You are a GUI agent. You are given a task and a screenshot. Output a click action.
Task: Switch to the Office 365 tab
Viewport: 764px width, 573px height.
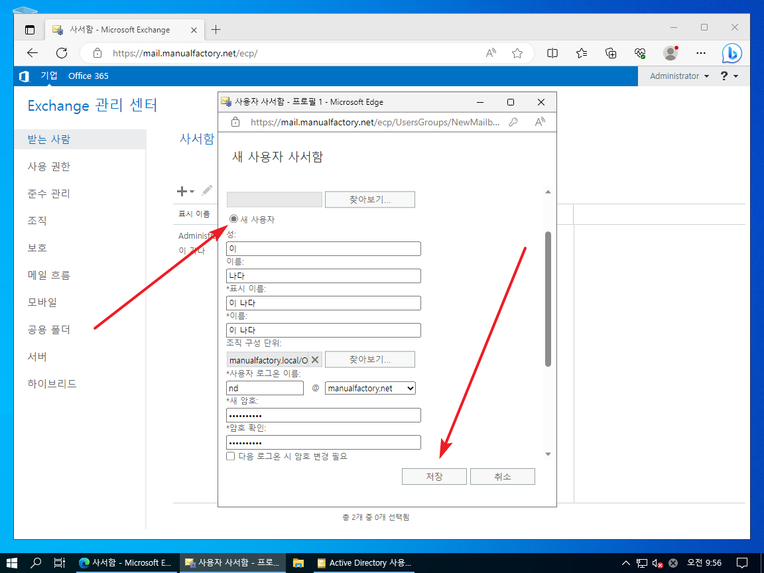[x=88, y=76]
